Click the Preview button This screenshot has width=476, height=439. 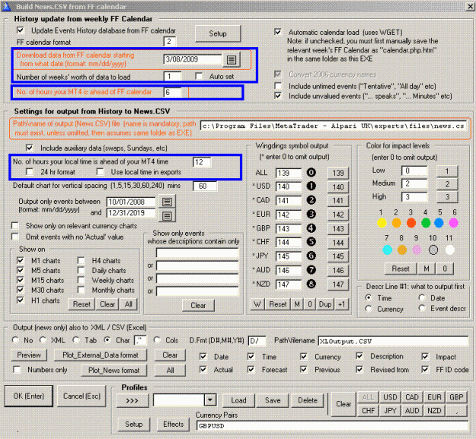pos(29,355)
